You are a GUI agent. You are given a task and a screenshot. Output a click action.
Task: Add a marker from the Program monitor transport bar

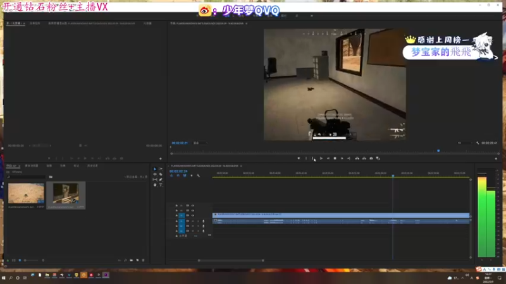(x=299, y=158)
